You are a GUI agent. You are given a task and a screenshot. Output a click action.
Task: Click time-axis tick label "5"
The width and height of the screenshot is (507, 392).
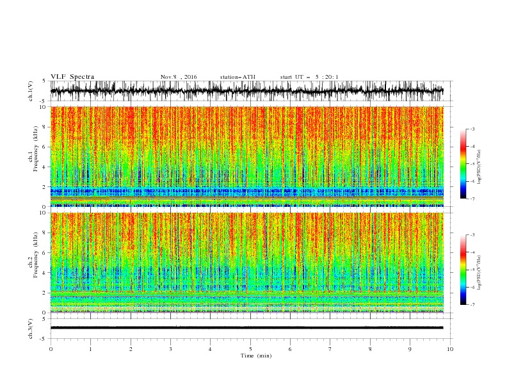click(250, 349)
